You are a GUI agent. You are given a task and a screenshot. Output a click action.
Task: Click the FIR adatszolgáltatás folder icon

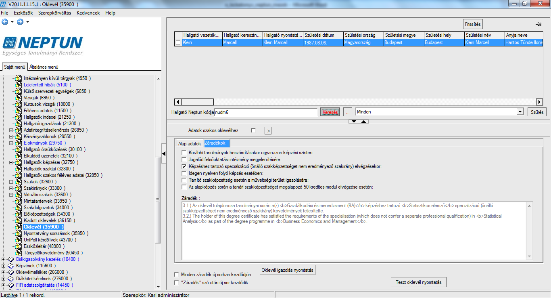click(x=11, y=285)
